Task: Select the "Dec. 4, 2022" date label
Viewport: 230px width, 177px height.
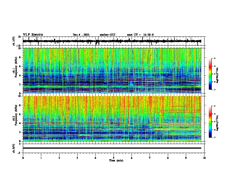Action: (x=81, y=35)
